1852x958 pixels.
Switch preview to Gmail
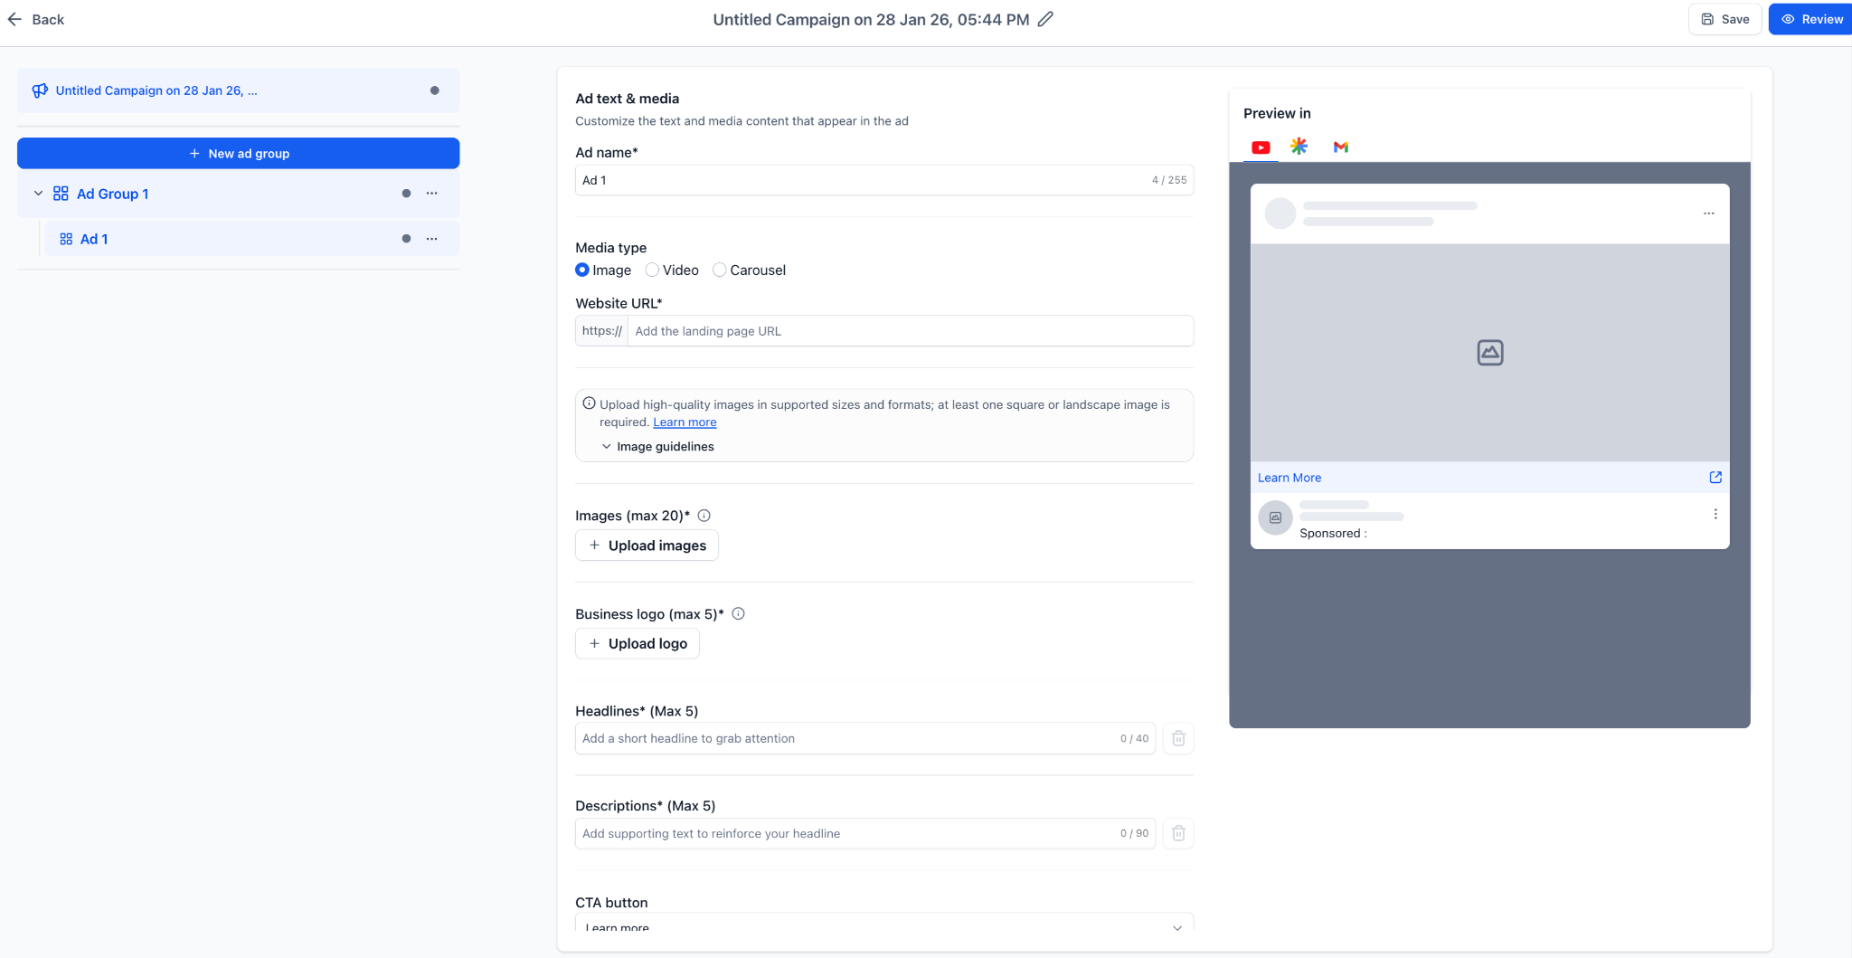(1340, 147)
